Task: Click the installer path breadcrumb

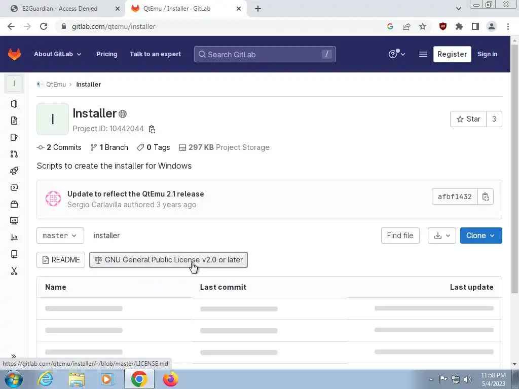Action: pos(106,236)
